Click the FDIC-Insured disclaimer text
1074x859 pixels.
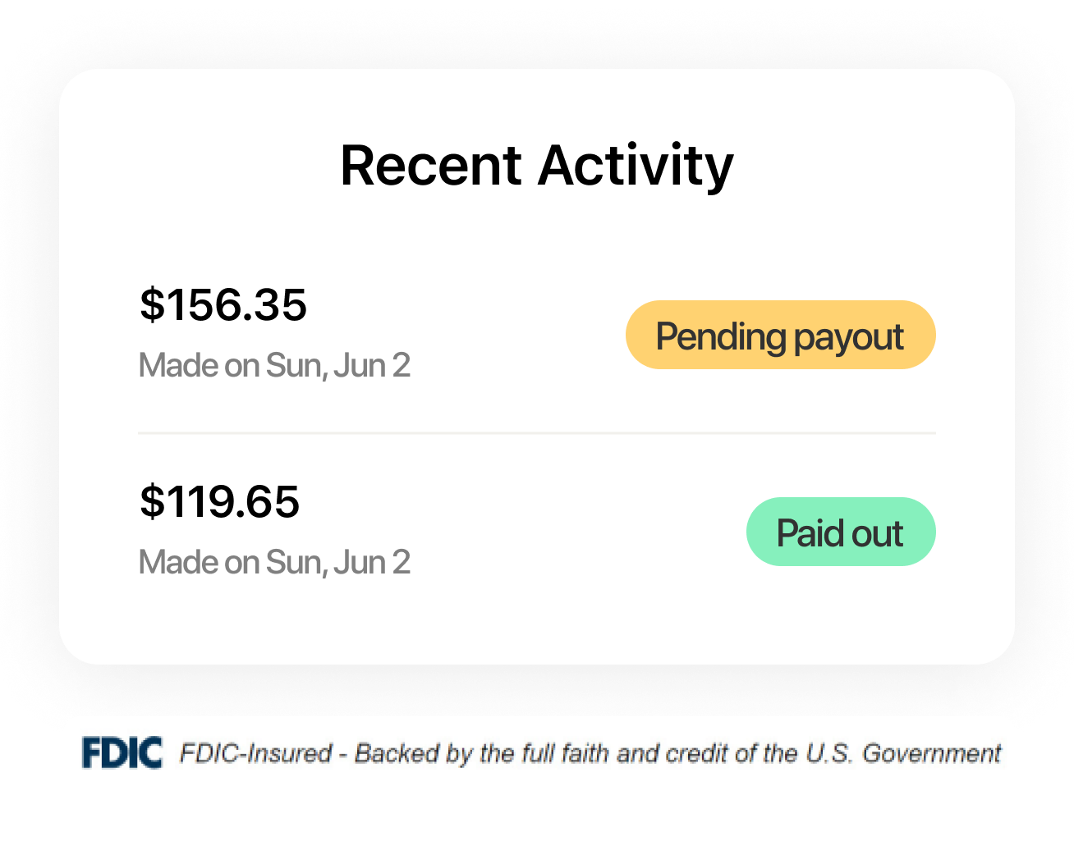click(x=590, y=752)
